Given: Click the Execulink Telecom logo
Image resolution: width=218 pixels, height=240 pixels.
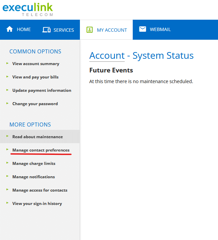Looking at the screenshot, I should click(x=28, y=9).
